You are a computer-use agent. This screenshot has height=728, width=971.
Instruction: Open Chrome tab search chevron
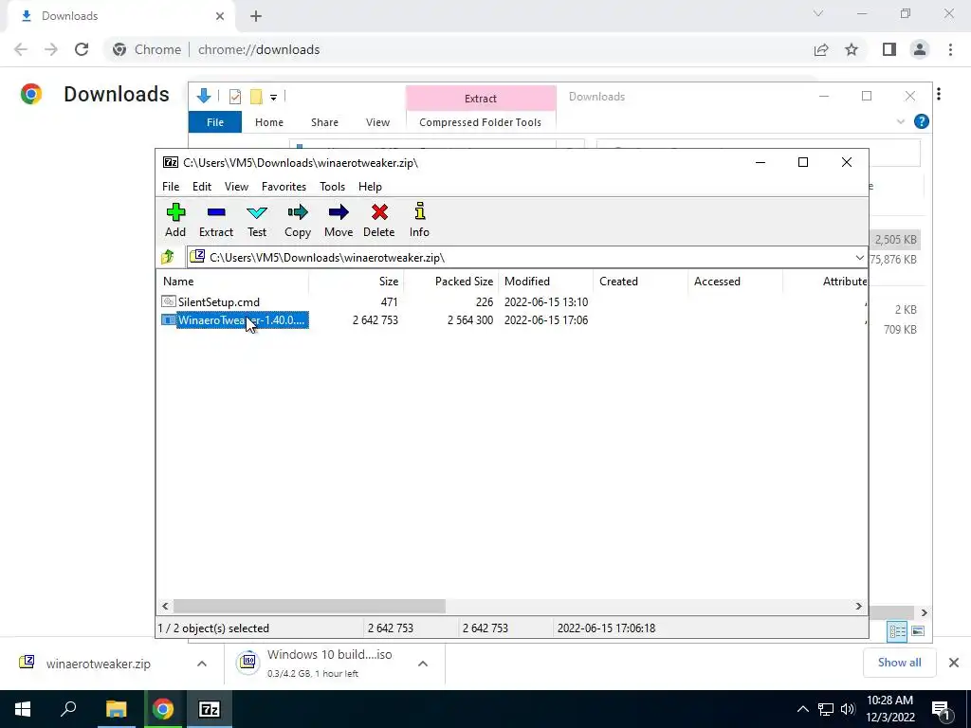(818, 13)
